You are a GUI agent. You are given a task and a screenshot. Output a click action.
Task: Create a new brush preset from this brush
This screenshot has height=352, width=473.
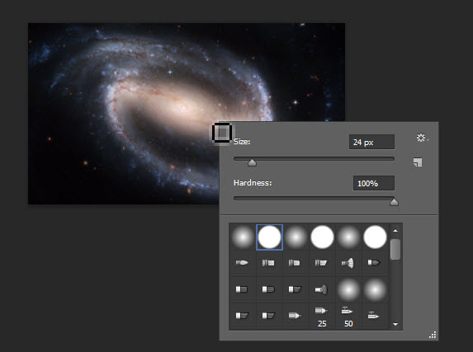pyautogui.click(x=418, y=162)
